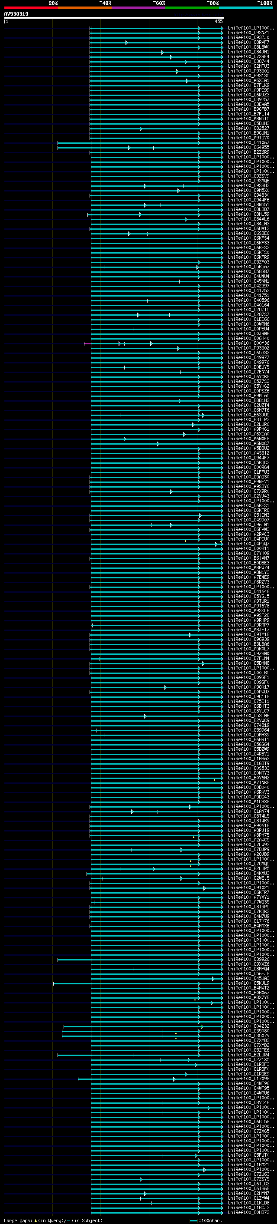The image size is (277, 1224).
Task: Open hit UniRef100_Q38744
Action: 248,61
